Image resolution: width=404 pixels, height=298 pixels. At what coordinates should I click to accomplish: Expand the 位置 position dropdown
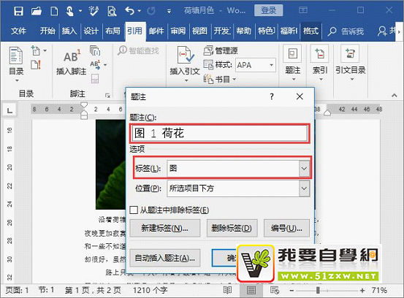pos(305,188)
